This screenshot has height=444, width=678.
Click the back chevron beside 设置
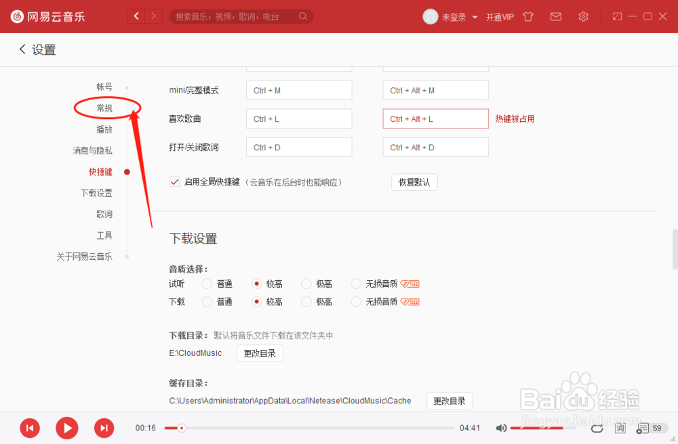[x=22, y=49]
